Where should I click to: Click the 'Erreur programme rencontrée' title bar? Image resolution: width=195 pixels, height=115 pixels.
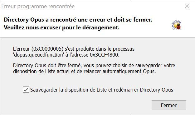click(x=38, y=6)
